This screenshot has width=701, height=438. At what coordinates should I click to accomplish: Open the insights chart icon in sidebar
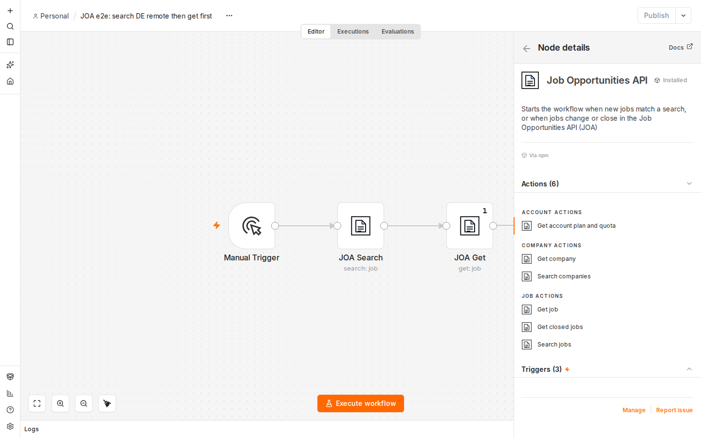pyautogui.click(x=10, y=393)
